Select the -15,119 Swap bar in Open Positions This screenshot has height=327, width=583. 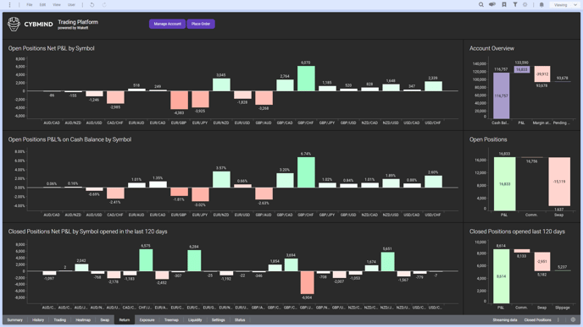click(x=559, y=182)
